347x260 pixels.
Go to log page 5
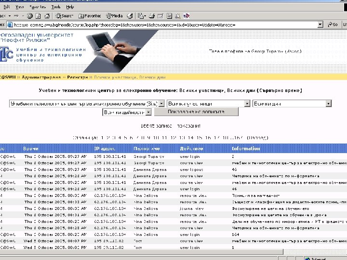coord(125,138)
